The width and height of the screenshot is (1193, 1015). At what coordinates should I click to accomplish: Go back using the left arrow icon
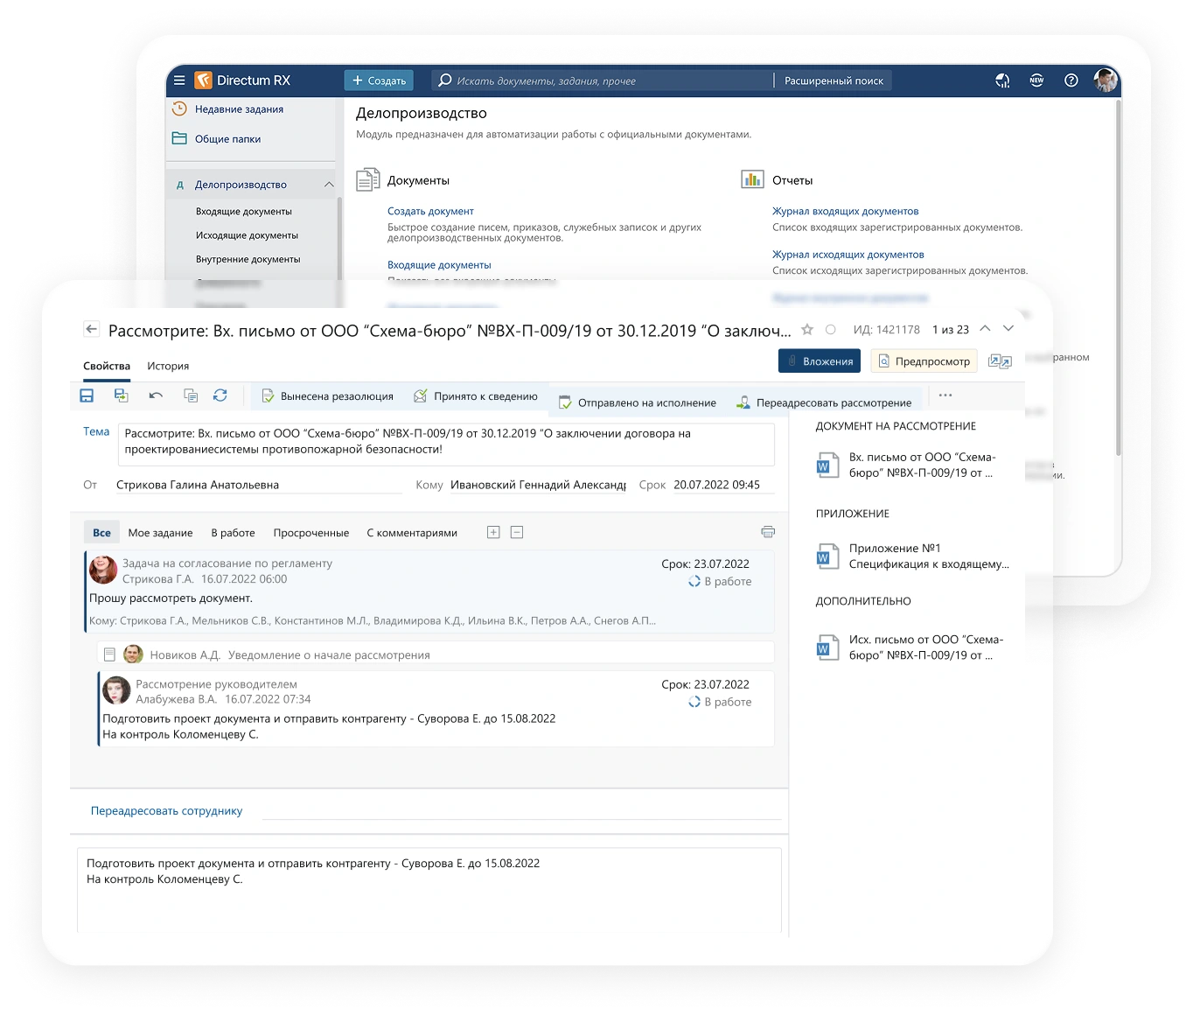[x=91, y=329]
